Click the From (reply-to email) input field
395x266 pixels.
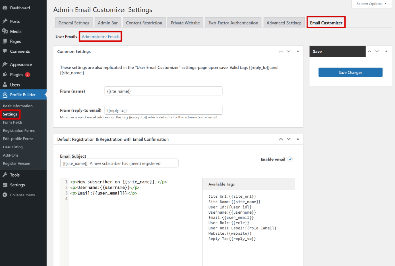163,110
